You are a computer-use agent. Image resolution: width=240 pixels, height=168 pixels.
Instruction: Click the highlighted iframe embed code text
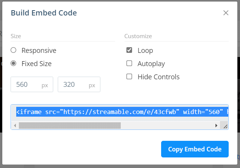(x=122, y=112)
